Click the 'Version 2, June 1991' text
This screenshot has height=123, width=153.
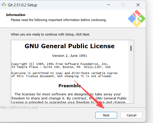click(70, 56)
